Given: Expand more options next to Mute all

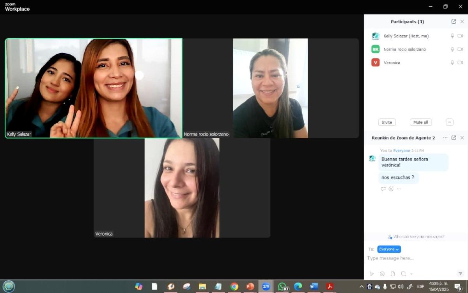Looking at the screenshot, I should 449,122.
